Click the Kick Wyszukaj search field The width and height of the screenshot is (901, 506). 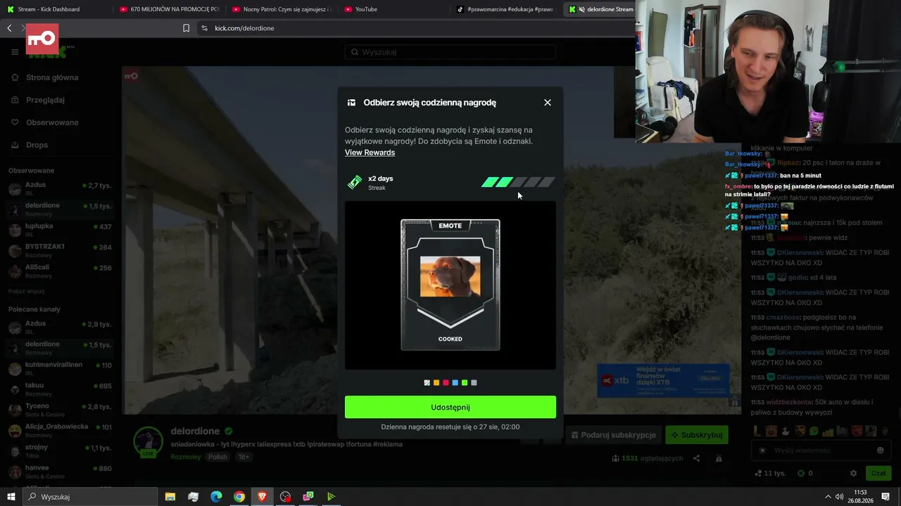(x=450, y=52)
